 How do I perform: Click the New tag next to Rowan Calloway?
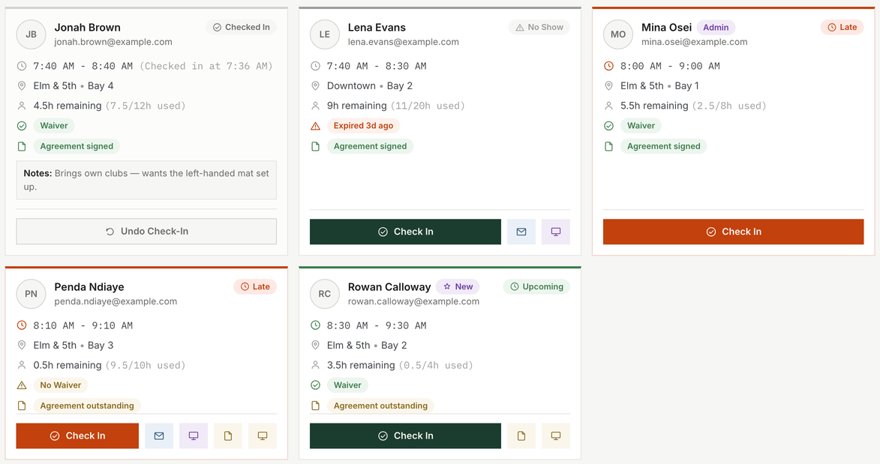458,286
